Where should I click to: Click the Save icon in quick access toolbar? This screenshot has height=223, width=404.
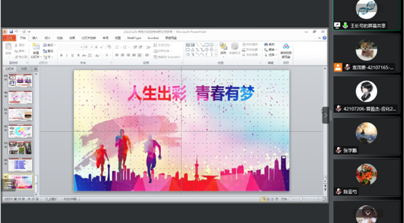point(11,32)
